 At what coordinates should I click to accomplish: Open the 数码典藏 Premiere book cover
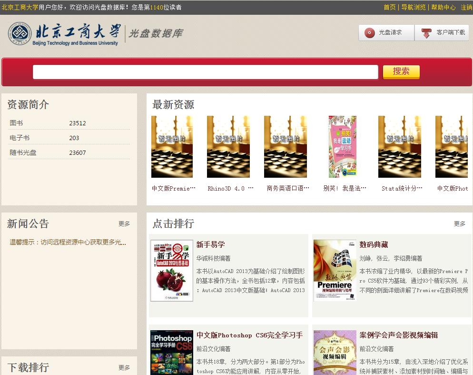(335, 271)
